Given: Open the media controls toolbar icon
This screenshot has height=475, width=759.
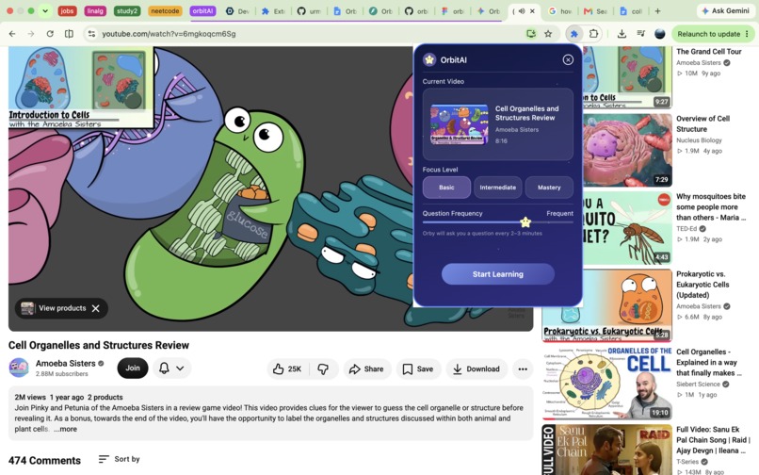Looking at the screenshot, I should (x=641, y=34).
